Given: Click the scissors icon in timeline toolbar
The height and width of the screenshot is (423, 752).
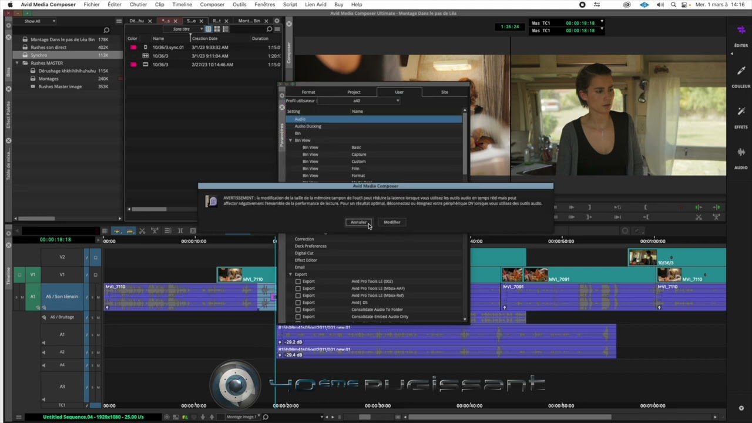Looking at the screenshot, I should pos(142,231).
